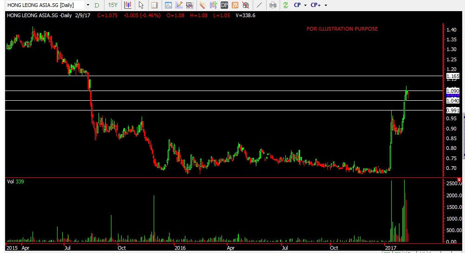Click the V=338.6 volume readout
The width and height of the screenshot is (465, 253).
click(x=245, y=15)
